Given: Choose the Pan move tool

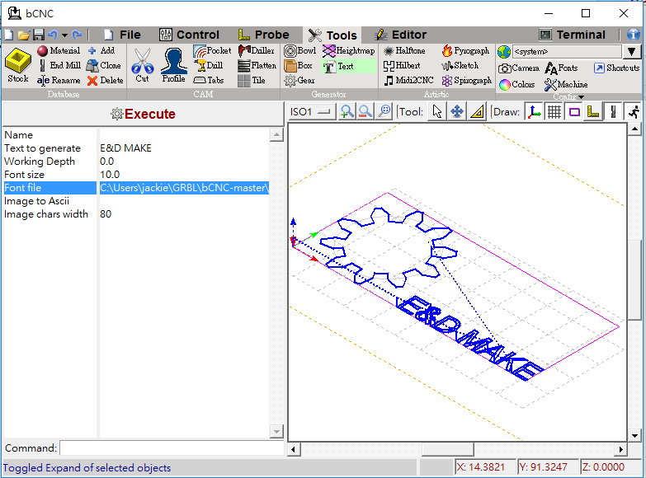Looking at the screenshot, I should click(x=457, y=112).
